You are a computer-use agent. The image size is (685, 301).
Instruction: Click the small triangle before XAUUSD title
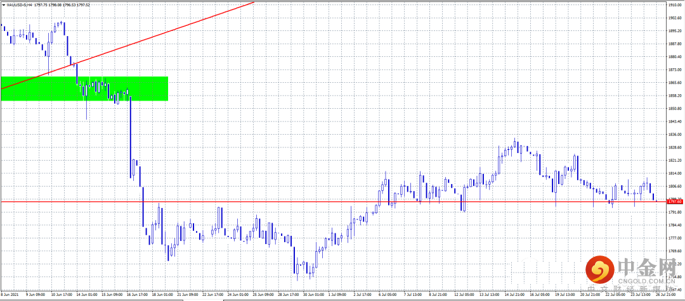click(4, 5)
